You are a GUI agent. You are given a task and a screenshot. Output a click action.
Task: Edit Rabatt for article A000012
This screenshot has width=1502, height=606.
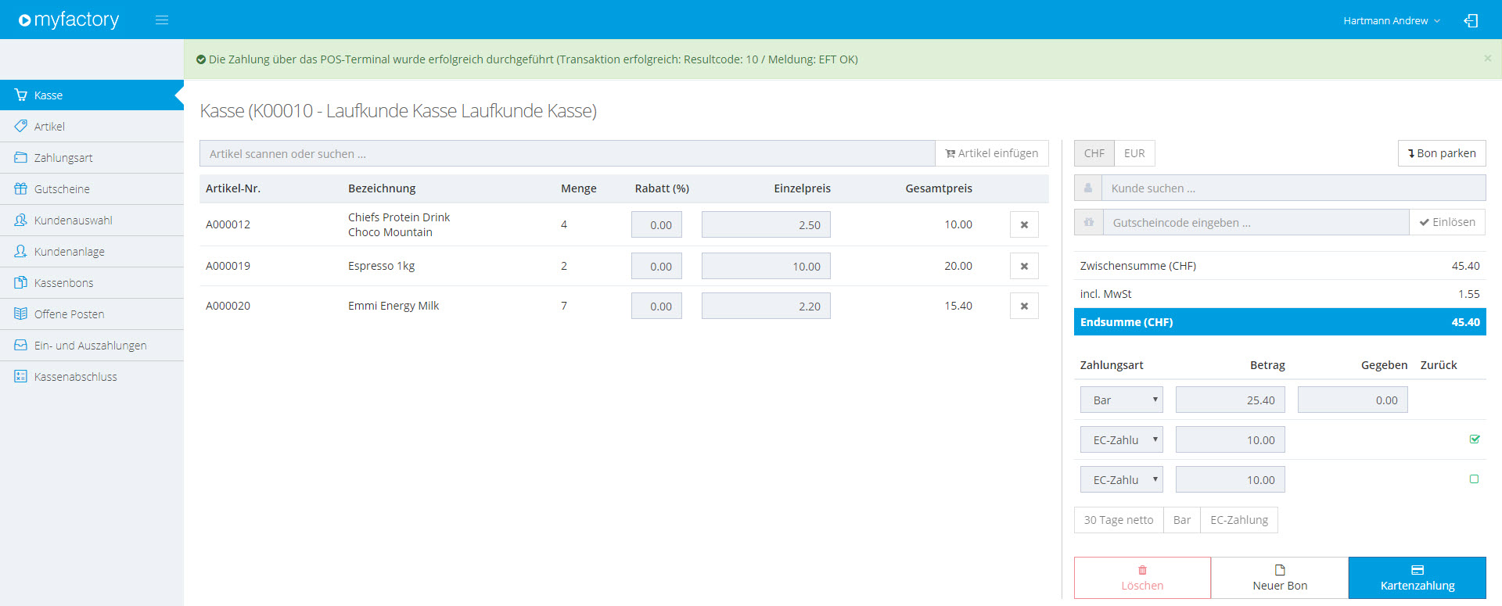pyautogui.click(x=656, y=225)
